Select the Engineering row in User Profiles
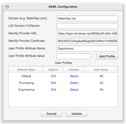126x124 pixels. (63, 90)
